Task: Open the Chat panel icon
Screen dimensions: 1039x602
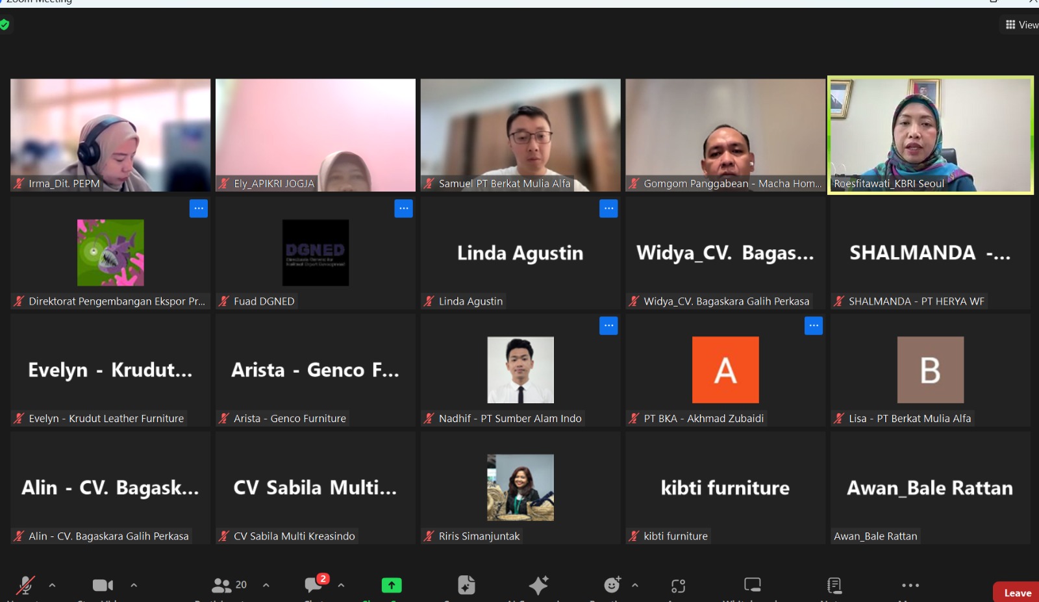Action: (314, 585)
